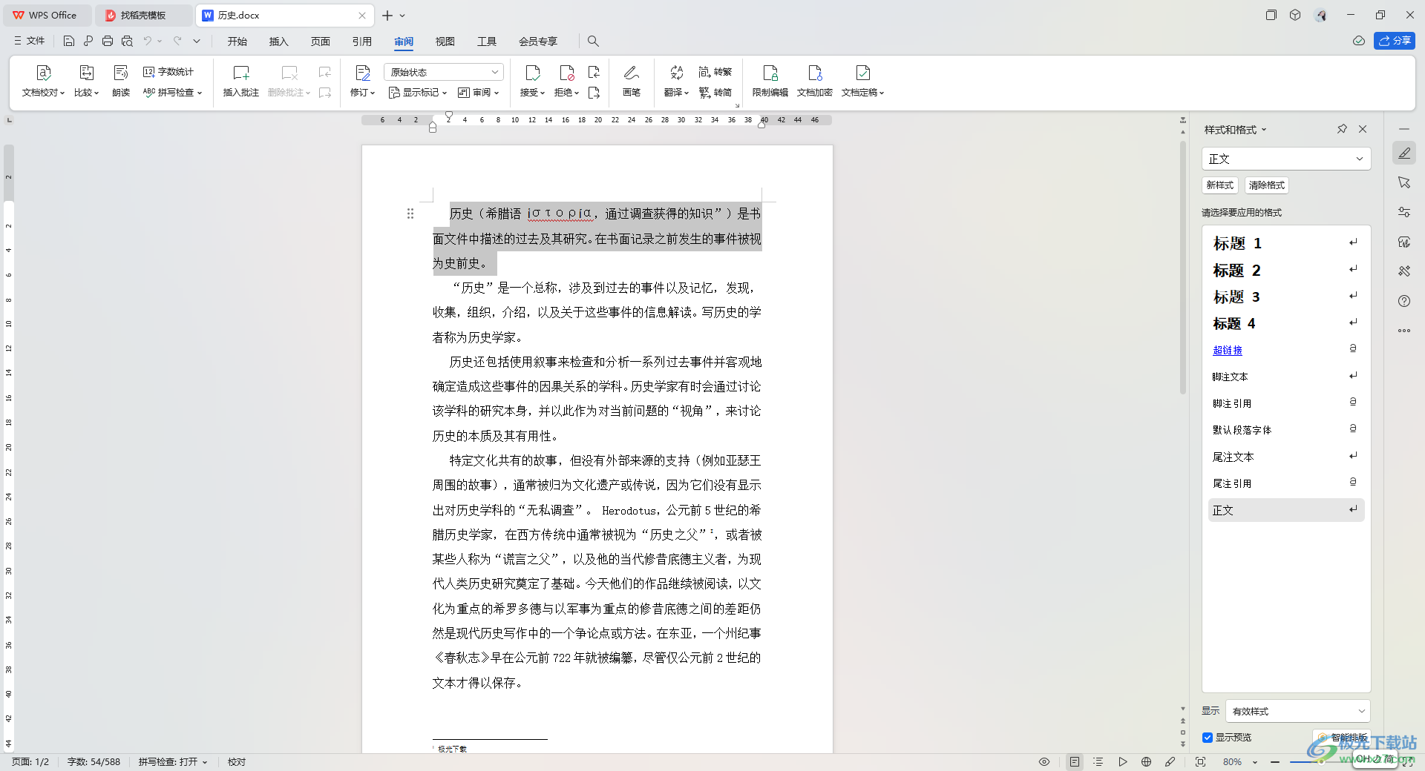This screenshot has width=1425, height=771.
Task: Open the selection arrow sidebar tool
Action: click(1404, 182)
